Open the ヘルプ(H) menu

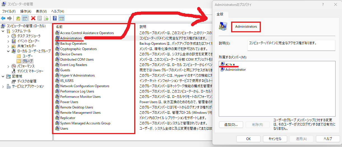(57, 11)
